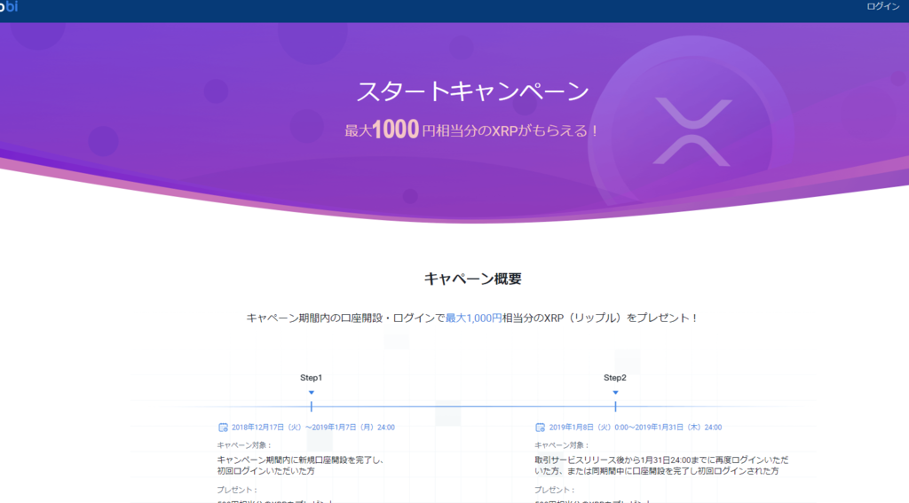Click the プレゼント label under Step2
Image resolution: width=909 pixels, height=503 pixels.
tap(555, 490)
